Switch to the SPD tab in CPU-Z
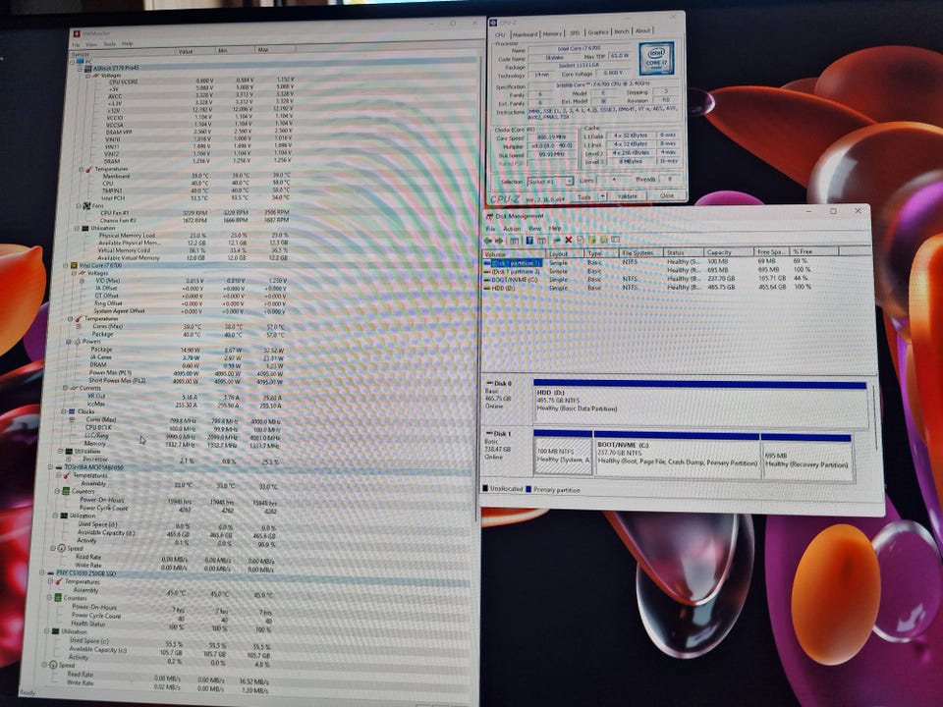Screen dimensions: 943x707 click(575, 33)
